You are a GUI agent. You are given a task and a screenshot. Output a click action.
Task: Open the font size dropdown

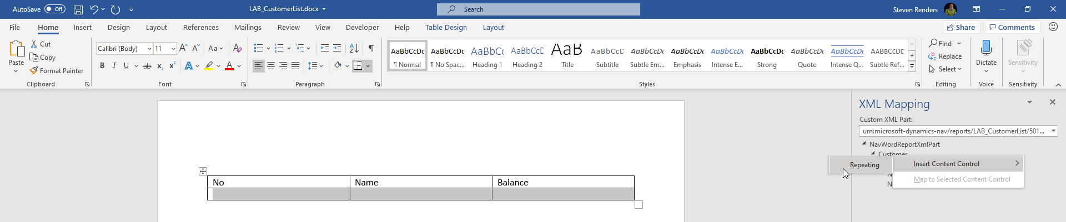tap(173, 49)
